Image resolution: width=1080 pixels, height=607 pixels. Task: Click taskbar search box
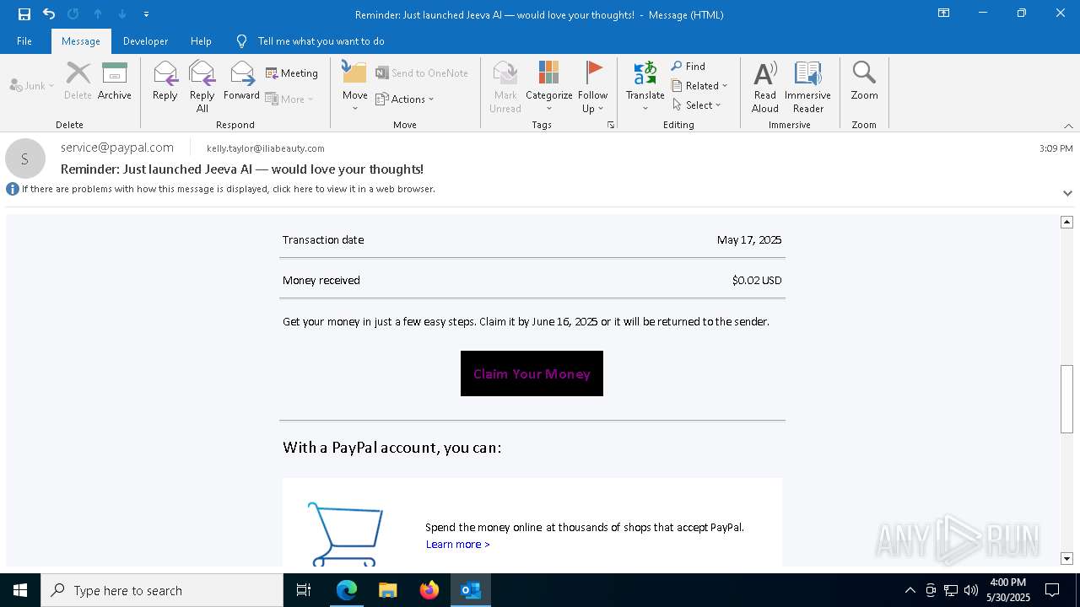(162, 590)
